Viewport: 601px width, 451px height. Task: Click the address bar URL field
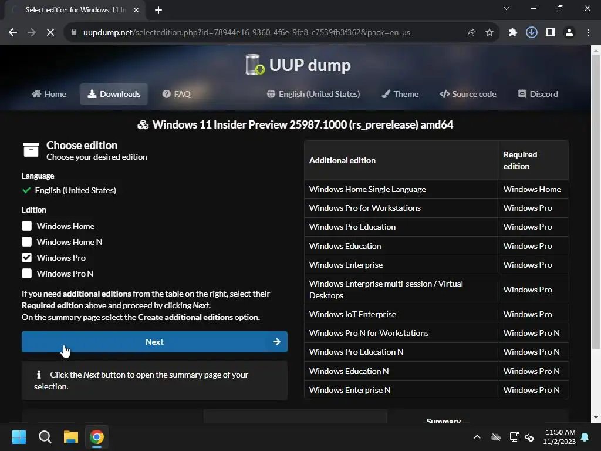point(247,33)
